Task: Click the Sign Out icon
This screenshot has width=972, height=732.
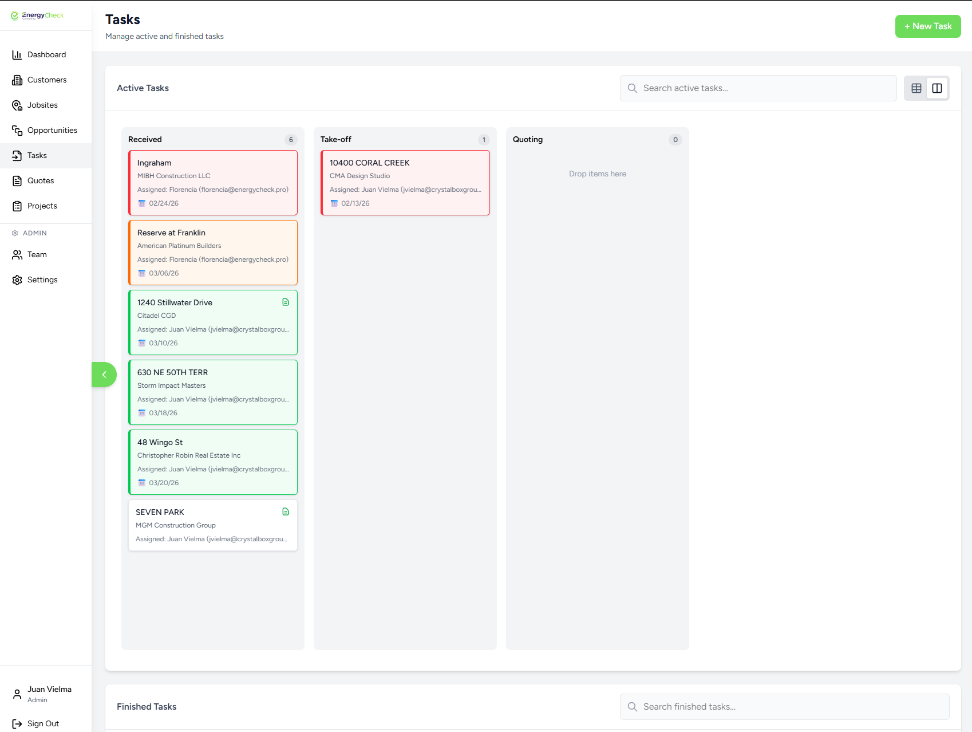Action: [x=17, y=724]
